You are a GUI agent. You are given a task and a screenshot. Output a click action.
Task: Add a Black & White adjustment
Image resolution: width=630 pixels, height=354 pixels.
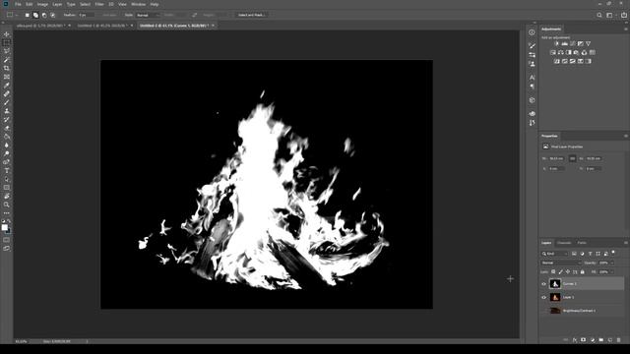(569, 52)
